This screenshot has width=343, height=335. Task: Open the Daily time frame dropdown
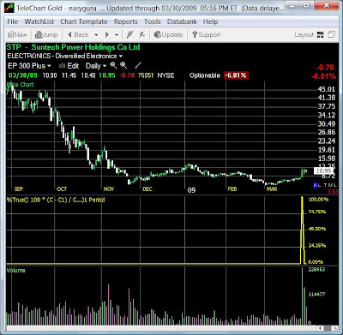coord(105,66)
